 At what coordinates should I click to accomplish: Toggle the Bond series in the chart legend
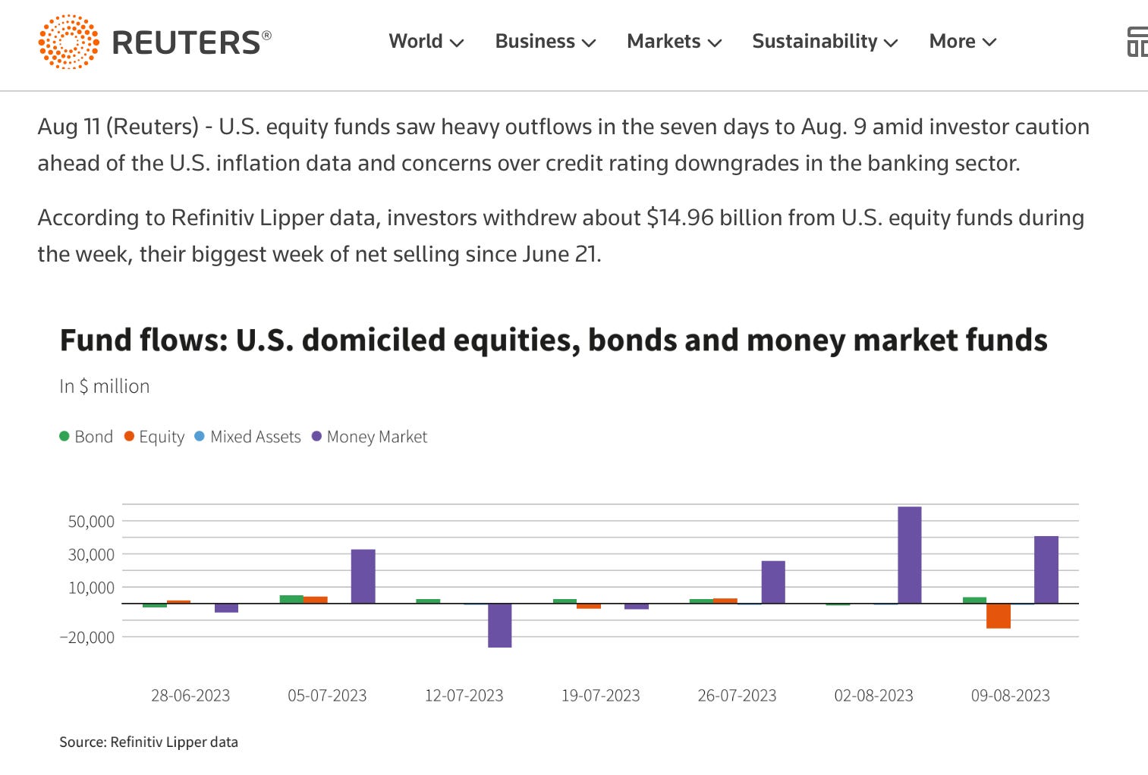pyautogui.click(x=86, y=437)
